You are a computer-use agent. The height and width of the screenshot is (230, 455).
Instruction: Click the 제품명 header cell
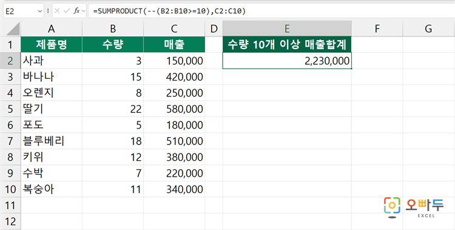(x=52, y=44)
